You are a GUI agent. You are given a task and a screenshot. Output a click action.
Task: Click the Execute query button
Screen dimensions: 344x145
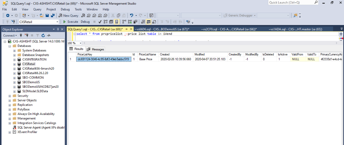pyautogui.click(x=71, y=21)
